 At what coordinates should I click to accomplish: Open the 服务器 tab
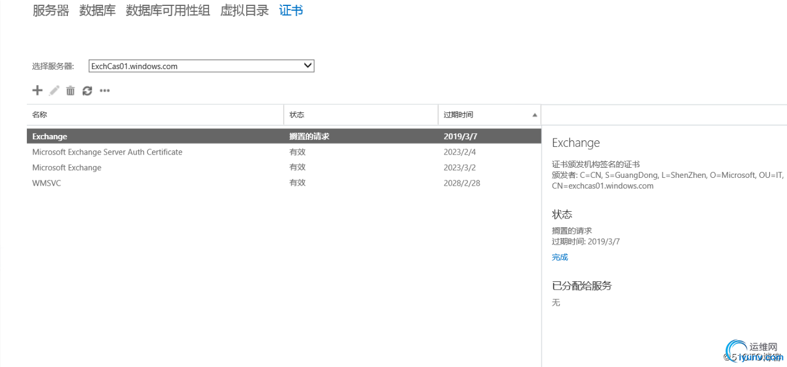coord(51,11)
